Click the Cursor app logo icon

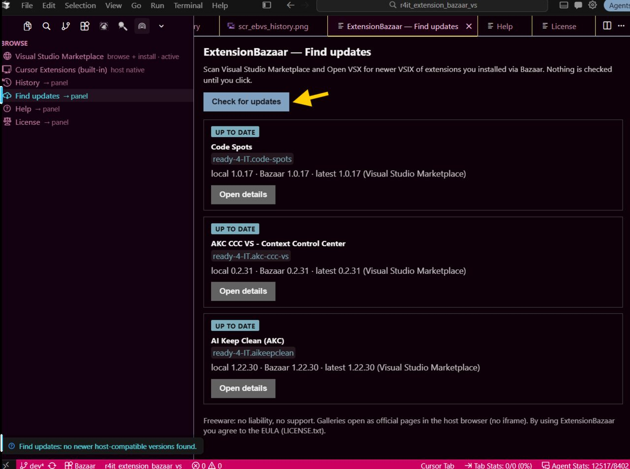(6, 5)
